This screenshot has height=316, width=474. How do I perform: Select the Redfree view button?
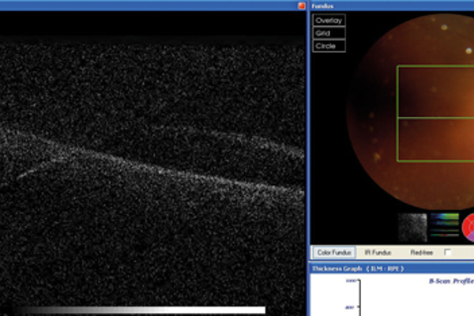point(421,253)
